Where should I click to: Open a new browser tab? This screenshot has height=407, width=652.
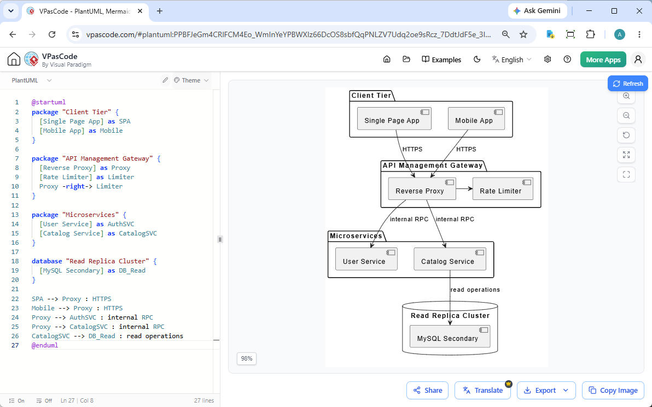point(160,11)
